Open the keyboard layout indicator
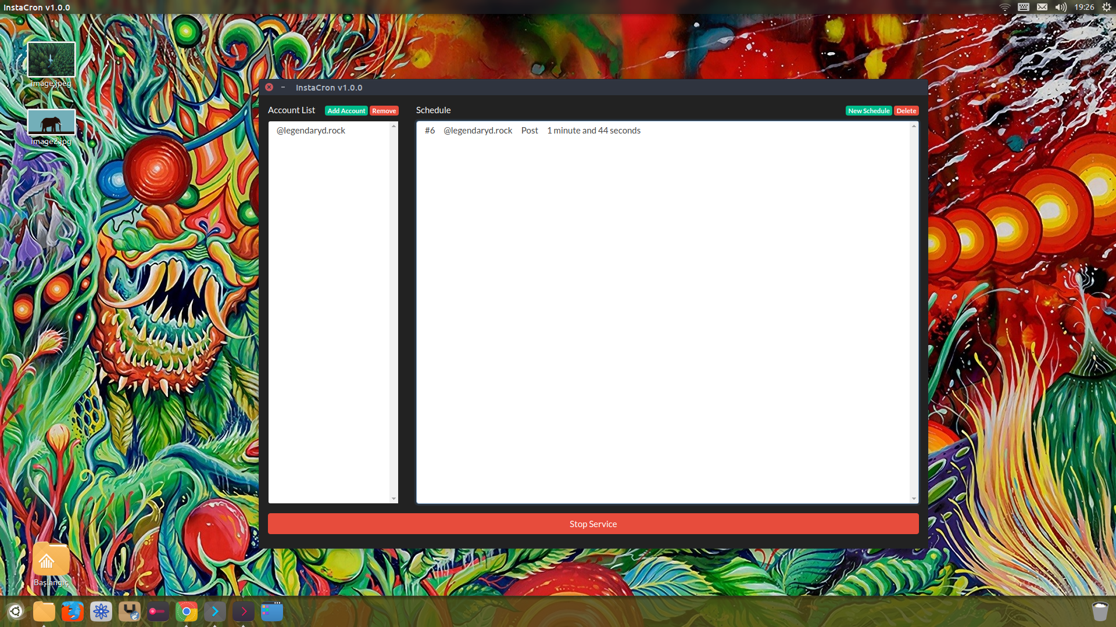1116x627 pixels. (x=1024, y=7)
